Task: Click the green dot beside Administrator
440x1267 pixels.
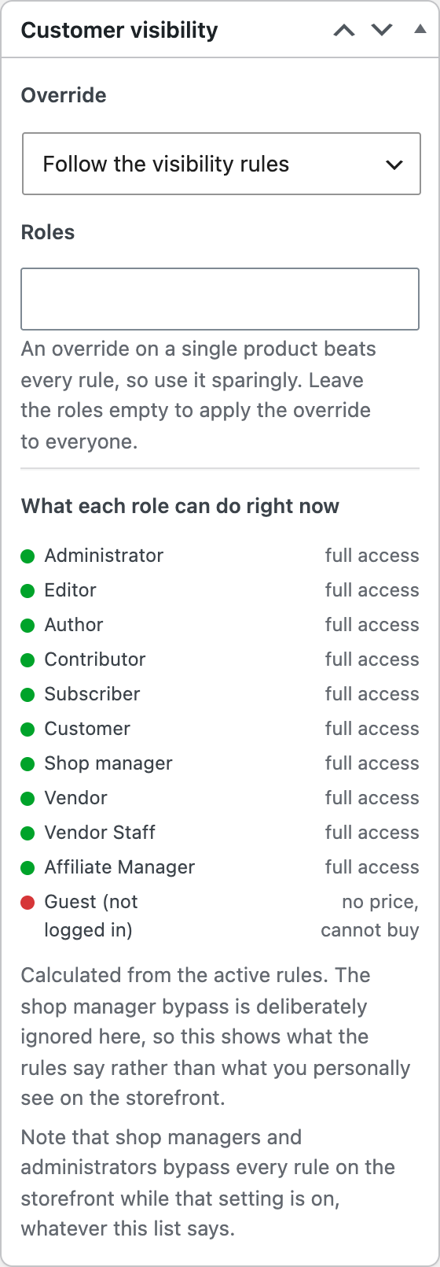Action: pos(27,556)
